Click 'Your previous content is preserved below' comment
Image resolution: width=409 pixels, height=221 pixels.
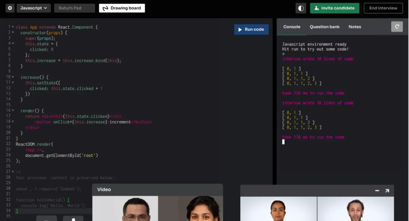pos(64,178)
